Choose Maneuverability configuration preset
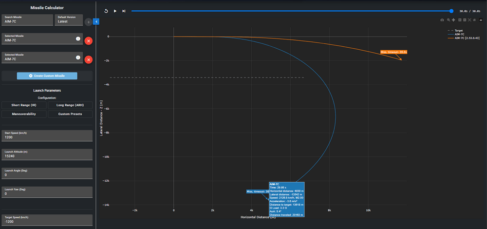 pyautogui.click(x=24, y=114)
